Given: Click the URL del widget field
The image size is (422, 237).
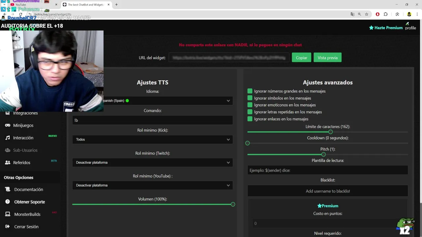Looking at the screenshot, I should click(x=229, y=58).
